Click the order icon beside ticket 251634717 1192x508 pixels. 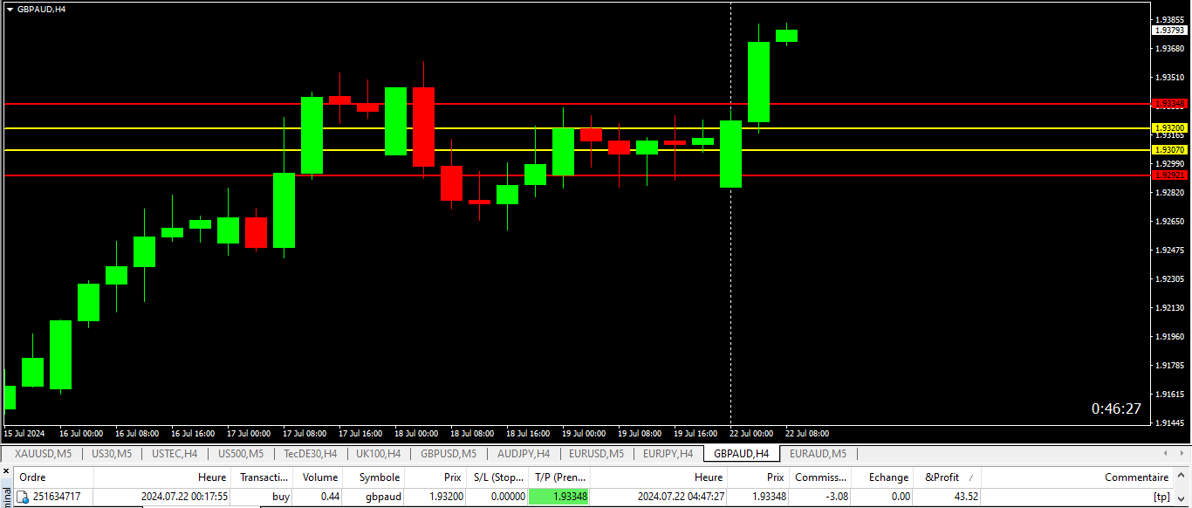click(x=23, y=497)
